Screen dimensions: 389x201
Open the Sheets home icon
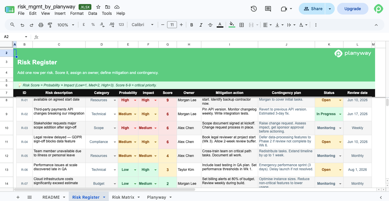click(10, 9)
